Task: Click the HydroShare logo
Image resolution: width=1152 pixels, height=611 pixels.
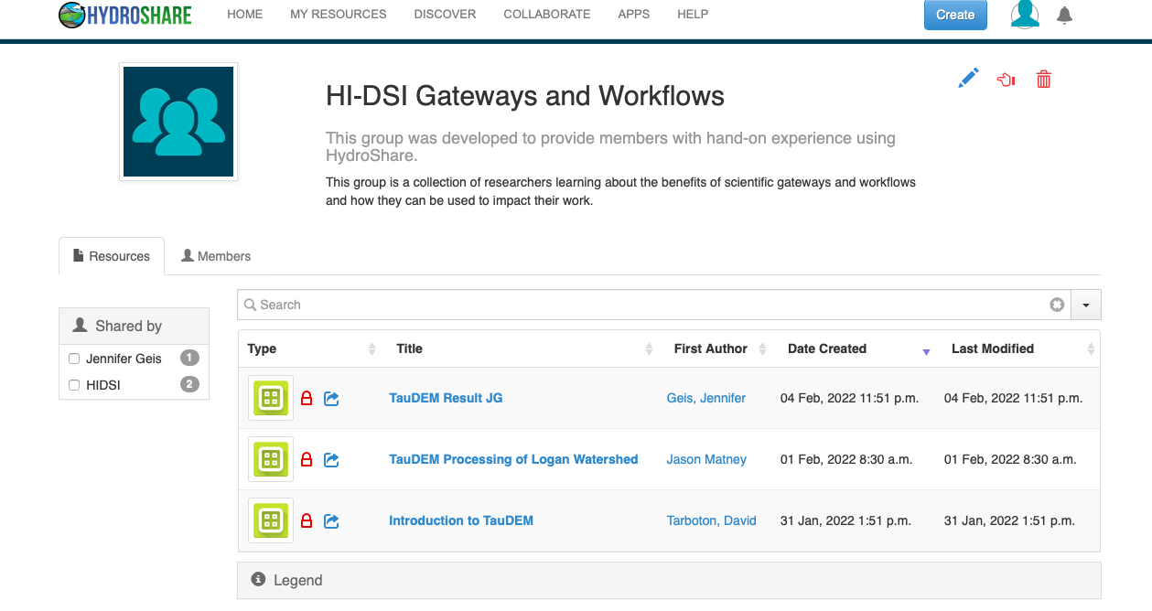Action: coord(124,15)
